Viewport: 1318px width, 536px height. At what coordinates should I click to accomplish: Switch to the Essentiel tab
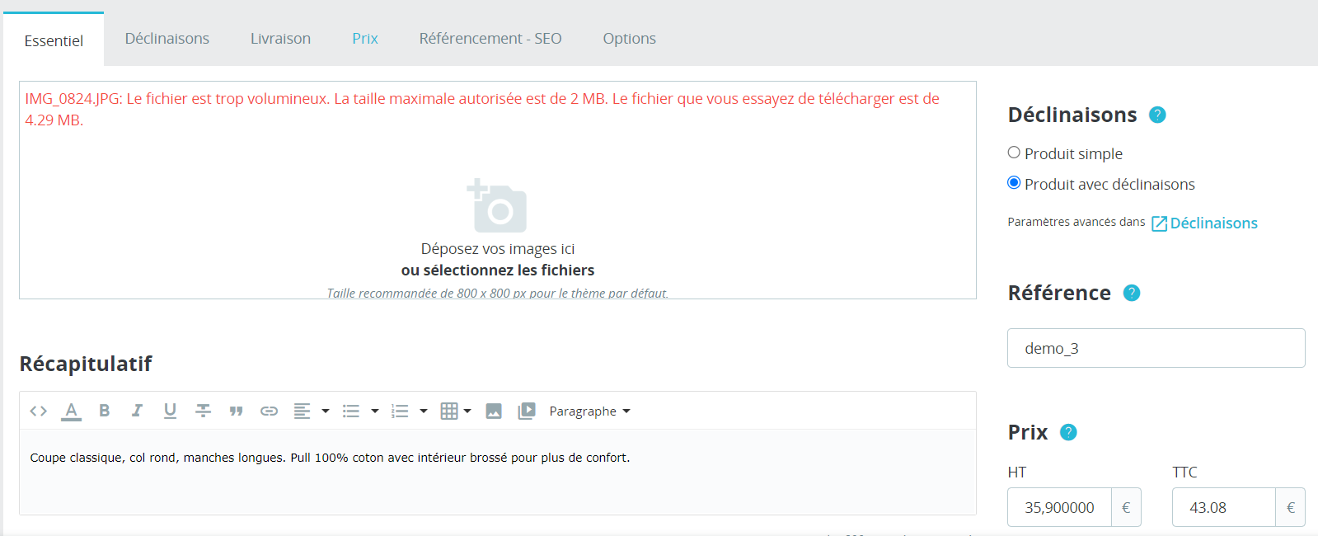point(54,40)
